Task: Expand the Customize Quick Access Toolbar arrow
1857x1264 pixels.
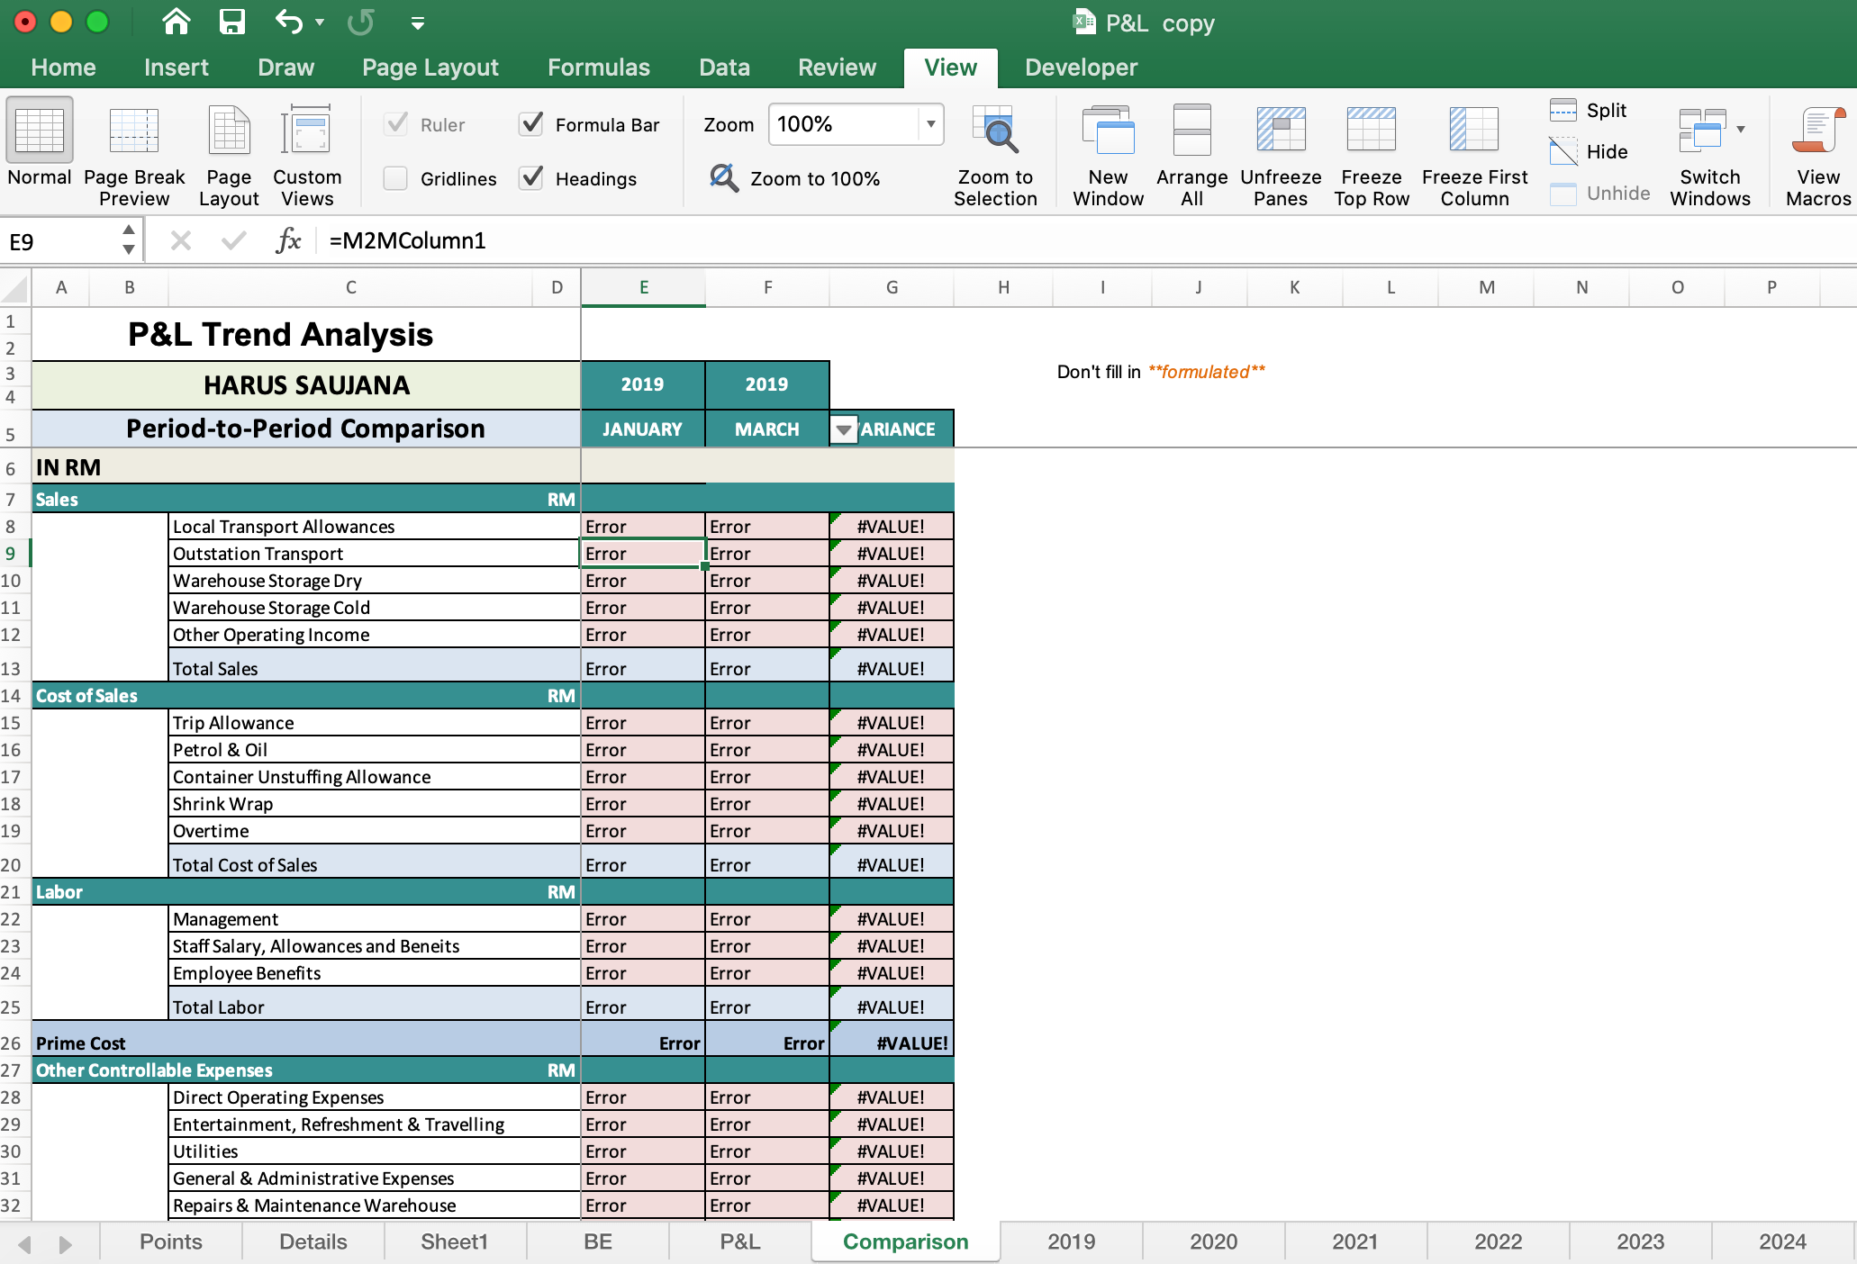Action: point(417,23)
